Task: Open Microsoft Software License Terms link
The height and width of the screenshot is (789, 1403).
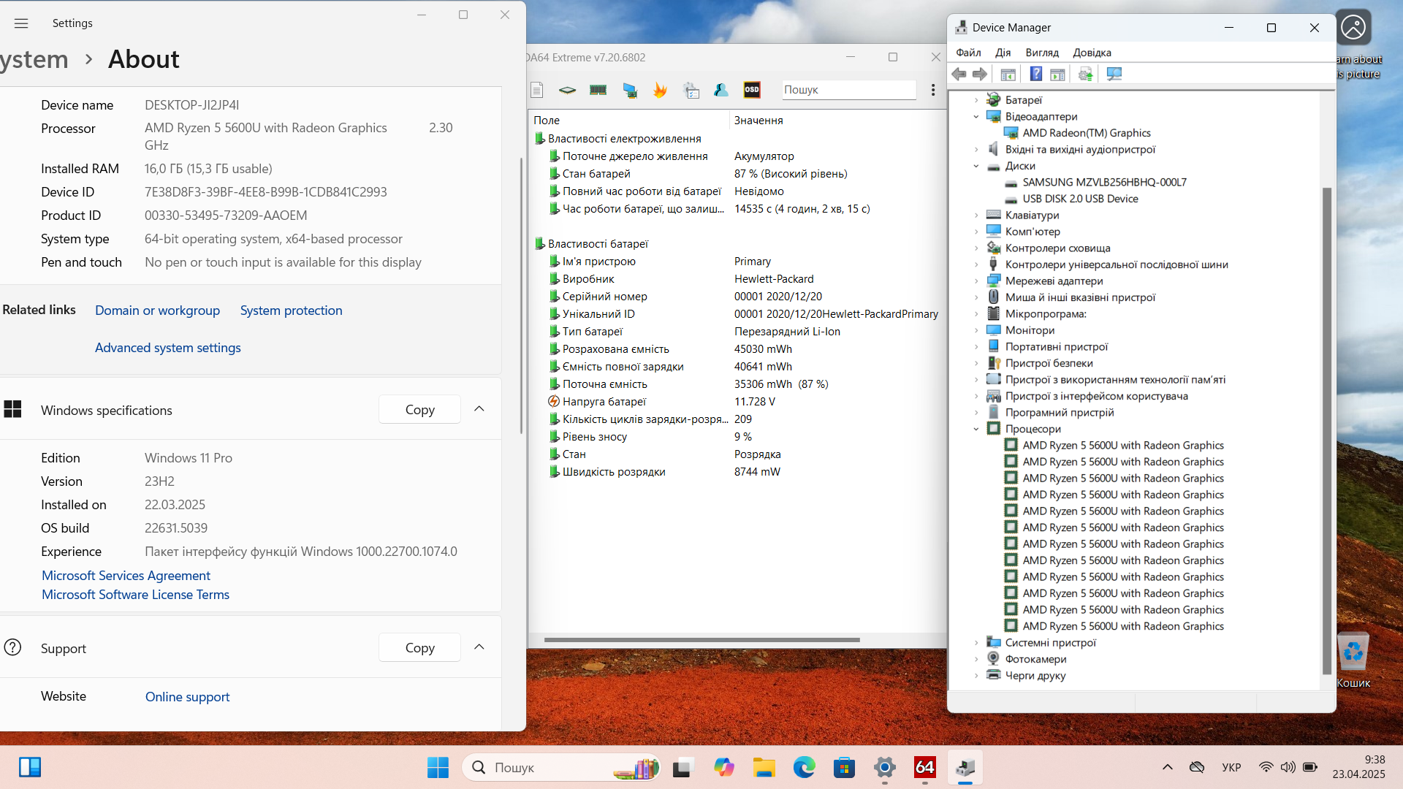Action: pyautogui.click(x=135, y=595)
